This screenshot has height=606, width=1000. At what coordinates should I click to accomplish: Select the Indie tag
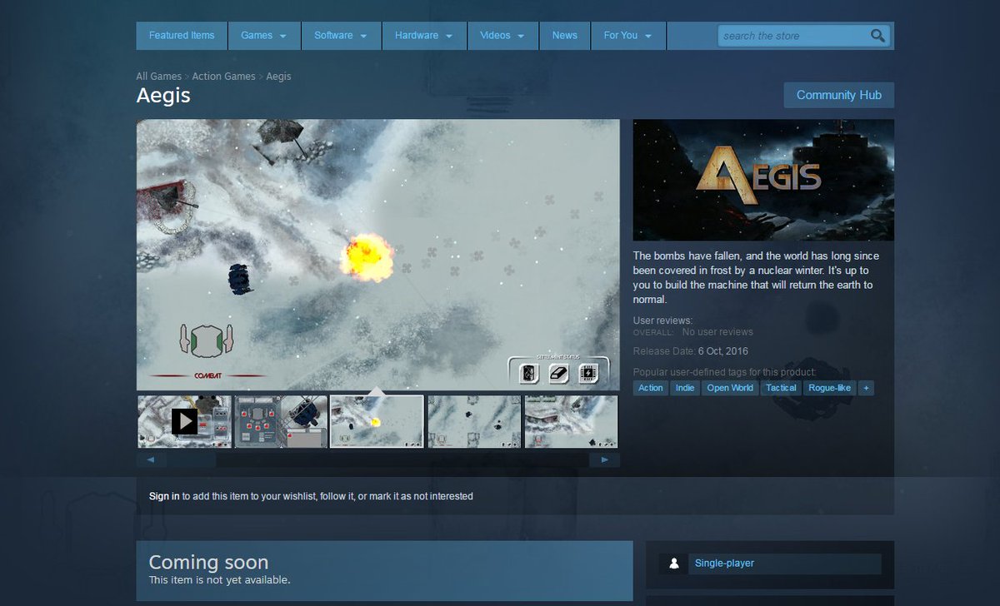pyautogui.click(x=685, y=388)
